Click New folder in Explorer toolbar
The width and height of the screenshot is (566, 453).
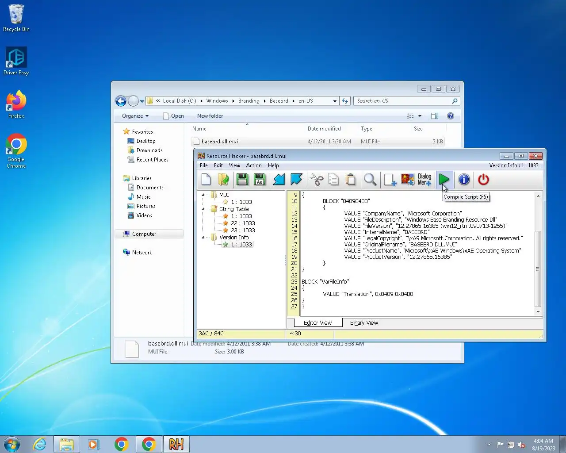point(210,116)
